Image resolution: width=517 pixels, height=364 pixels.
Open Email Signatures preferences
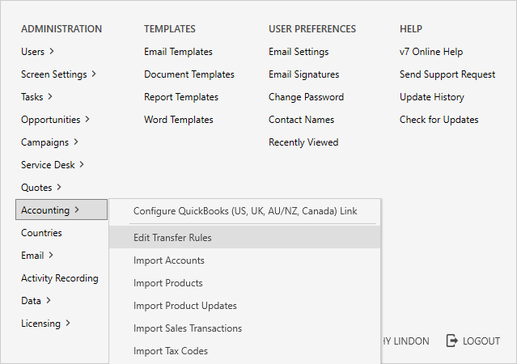303,74
